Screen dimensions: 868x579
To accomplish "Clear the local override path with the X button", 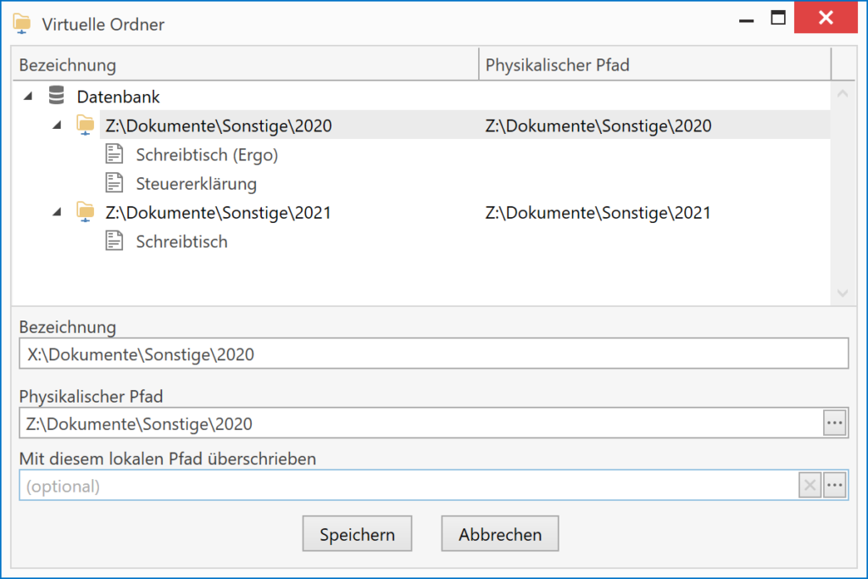I will click(x=810, y=486).
